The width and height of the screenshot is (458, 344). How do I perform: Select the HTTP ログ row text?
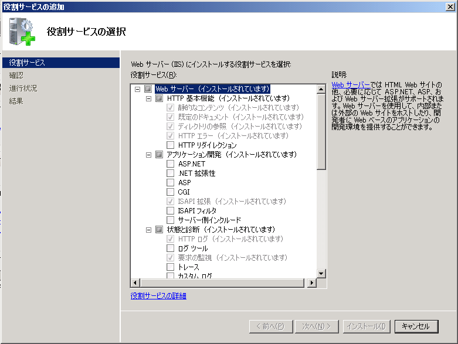230,239
